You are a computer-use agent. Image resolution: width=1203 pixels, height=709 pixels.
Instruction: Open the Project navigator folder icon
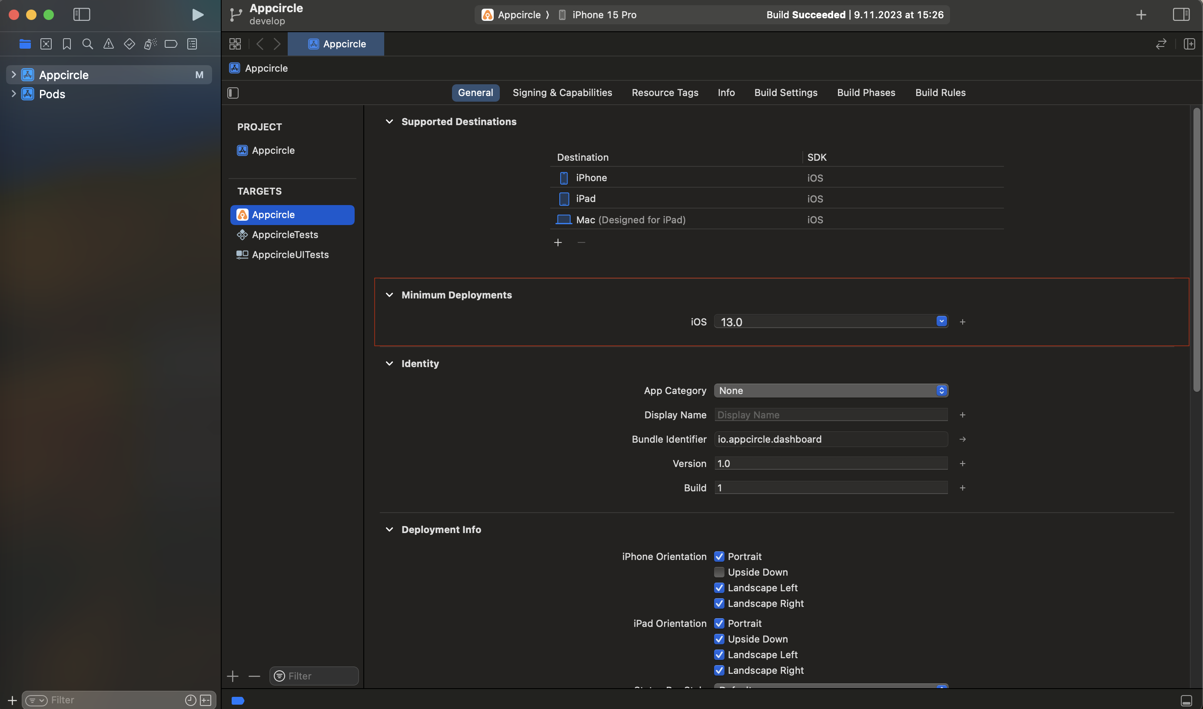[25, 44]
